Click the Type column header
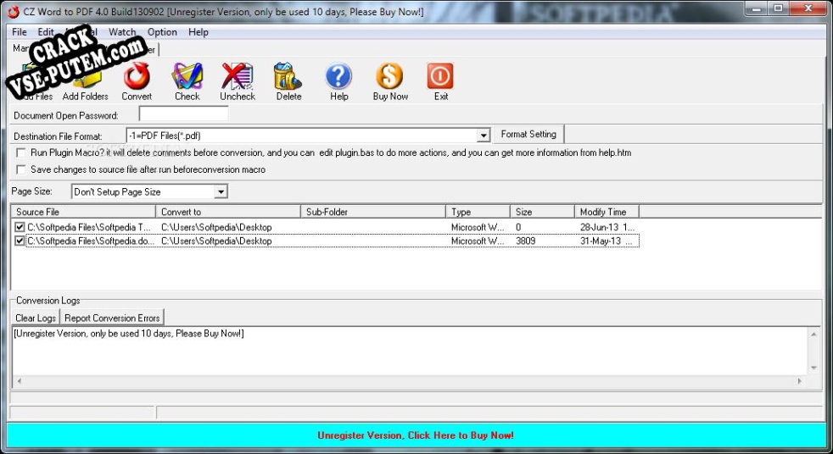 pos(478,212)
